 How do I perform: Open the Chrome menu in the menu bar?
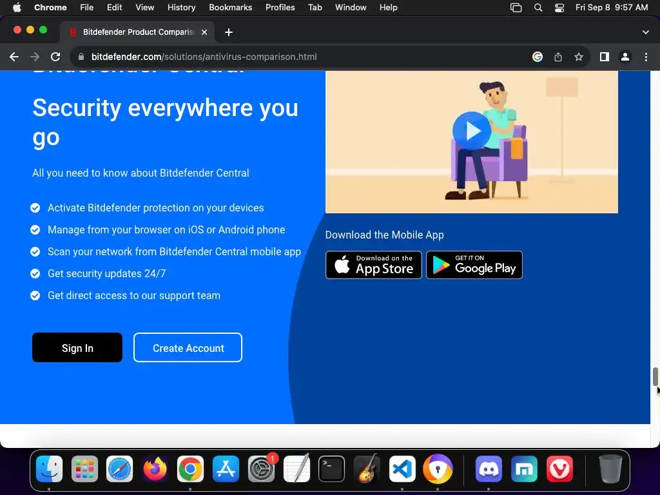coord(50,8)
